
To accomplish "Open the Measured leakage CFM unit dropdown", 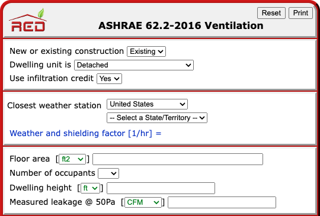I will click(x=143, y=202).
